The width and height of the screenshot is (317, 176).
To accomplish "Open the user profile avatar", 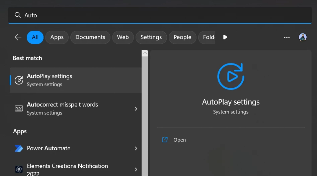I will point(303,37).
